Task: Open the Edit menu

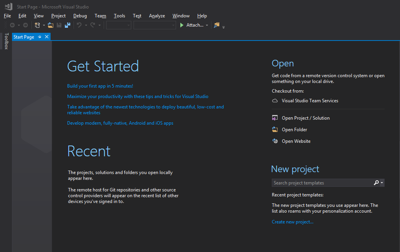Action: (22, 16)
